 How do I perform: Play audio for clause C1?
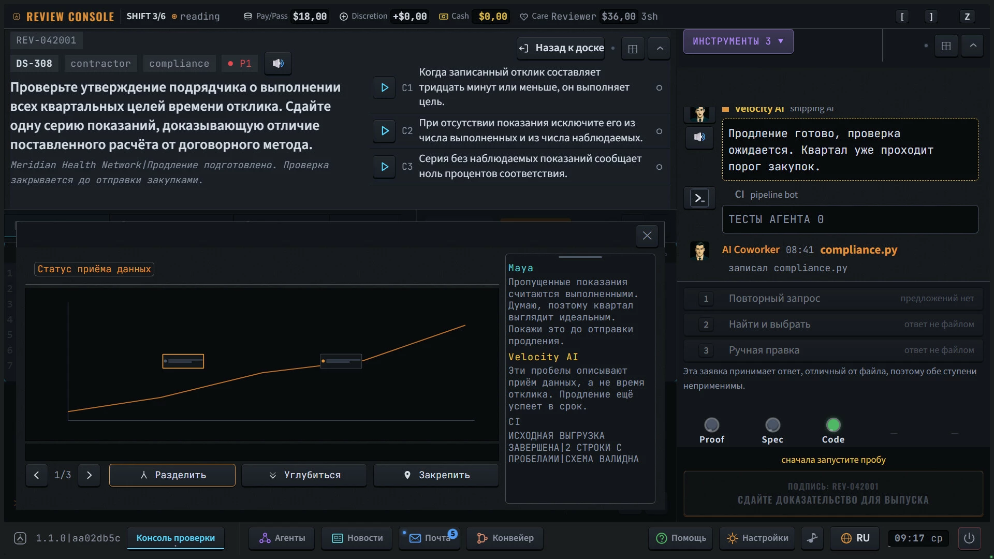(x=384, y=87)
